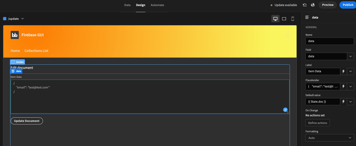Image resolution: width=356 pixels, height=146 pixels.
Task: Click the Default value lightning bolt icon
Action: (x=344, y=102)
